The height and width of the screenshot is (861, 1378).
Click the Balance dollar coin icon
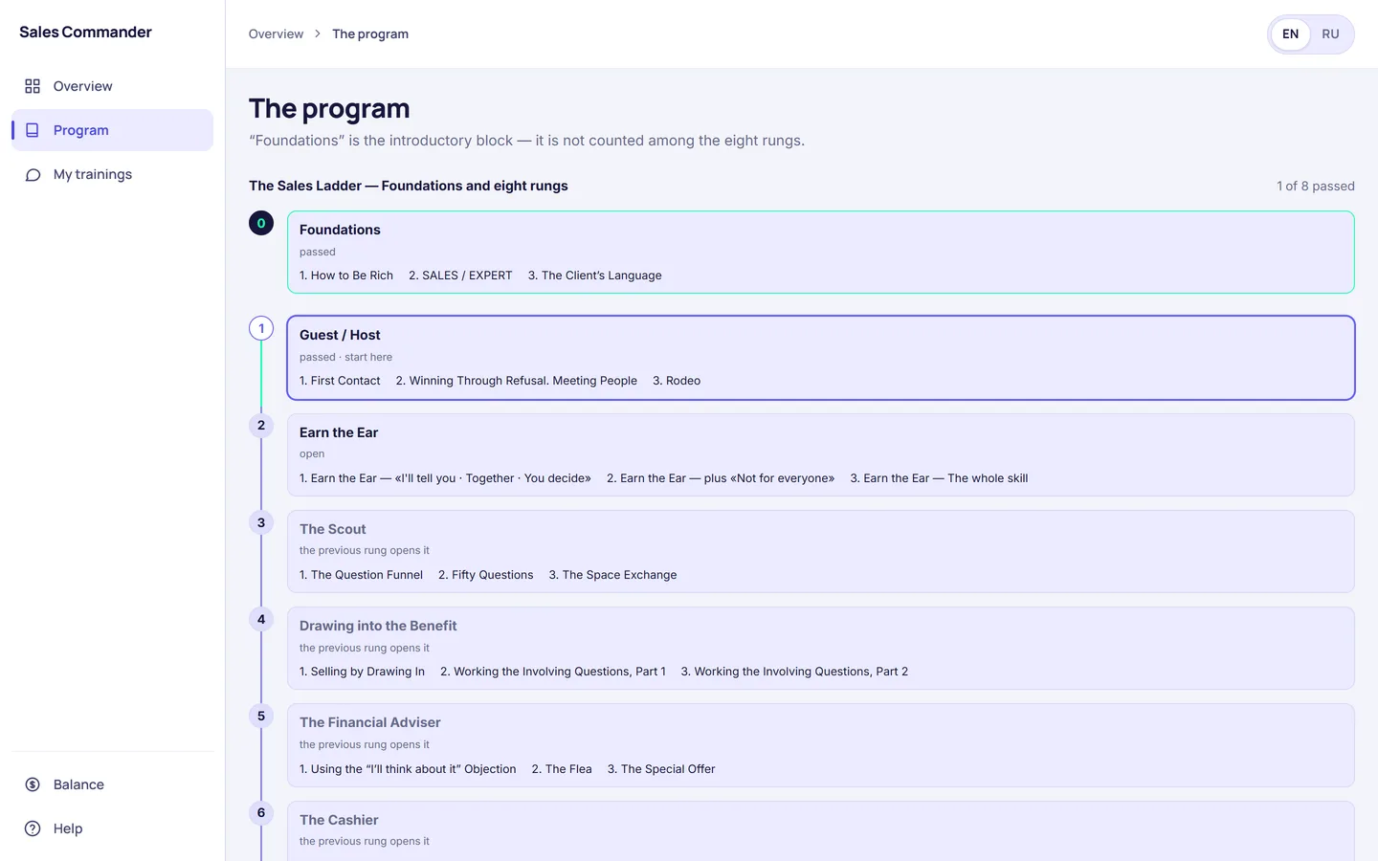[33, 784]
